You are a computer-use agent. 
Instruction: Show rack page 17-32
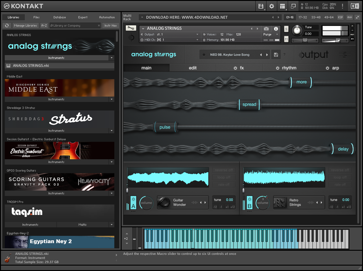tap(303, 17)
